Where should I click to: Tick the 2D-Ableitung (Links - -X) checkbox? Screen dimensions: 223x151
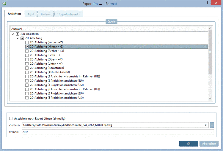(x=27, y=55)
